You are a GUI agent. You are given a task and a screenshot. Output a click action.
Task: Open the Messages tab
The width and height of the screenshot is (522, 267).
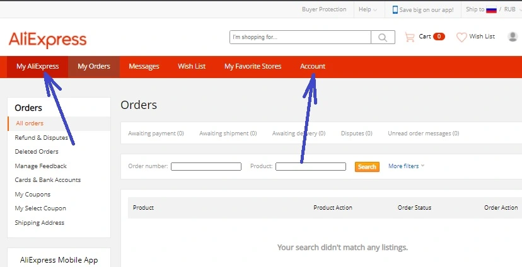[144, 67]
